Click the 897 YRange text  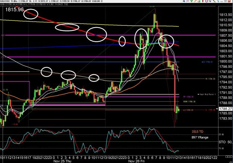[200, 137]
